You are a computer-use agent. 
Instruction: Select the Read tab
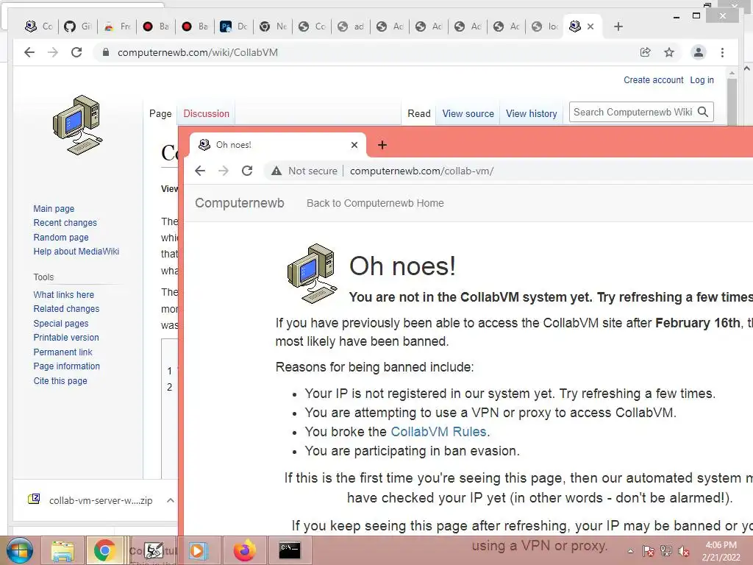click(418, 114)
